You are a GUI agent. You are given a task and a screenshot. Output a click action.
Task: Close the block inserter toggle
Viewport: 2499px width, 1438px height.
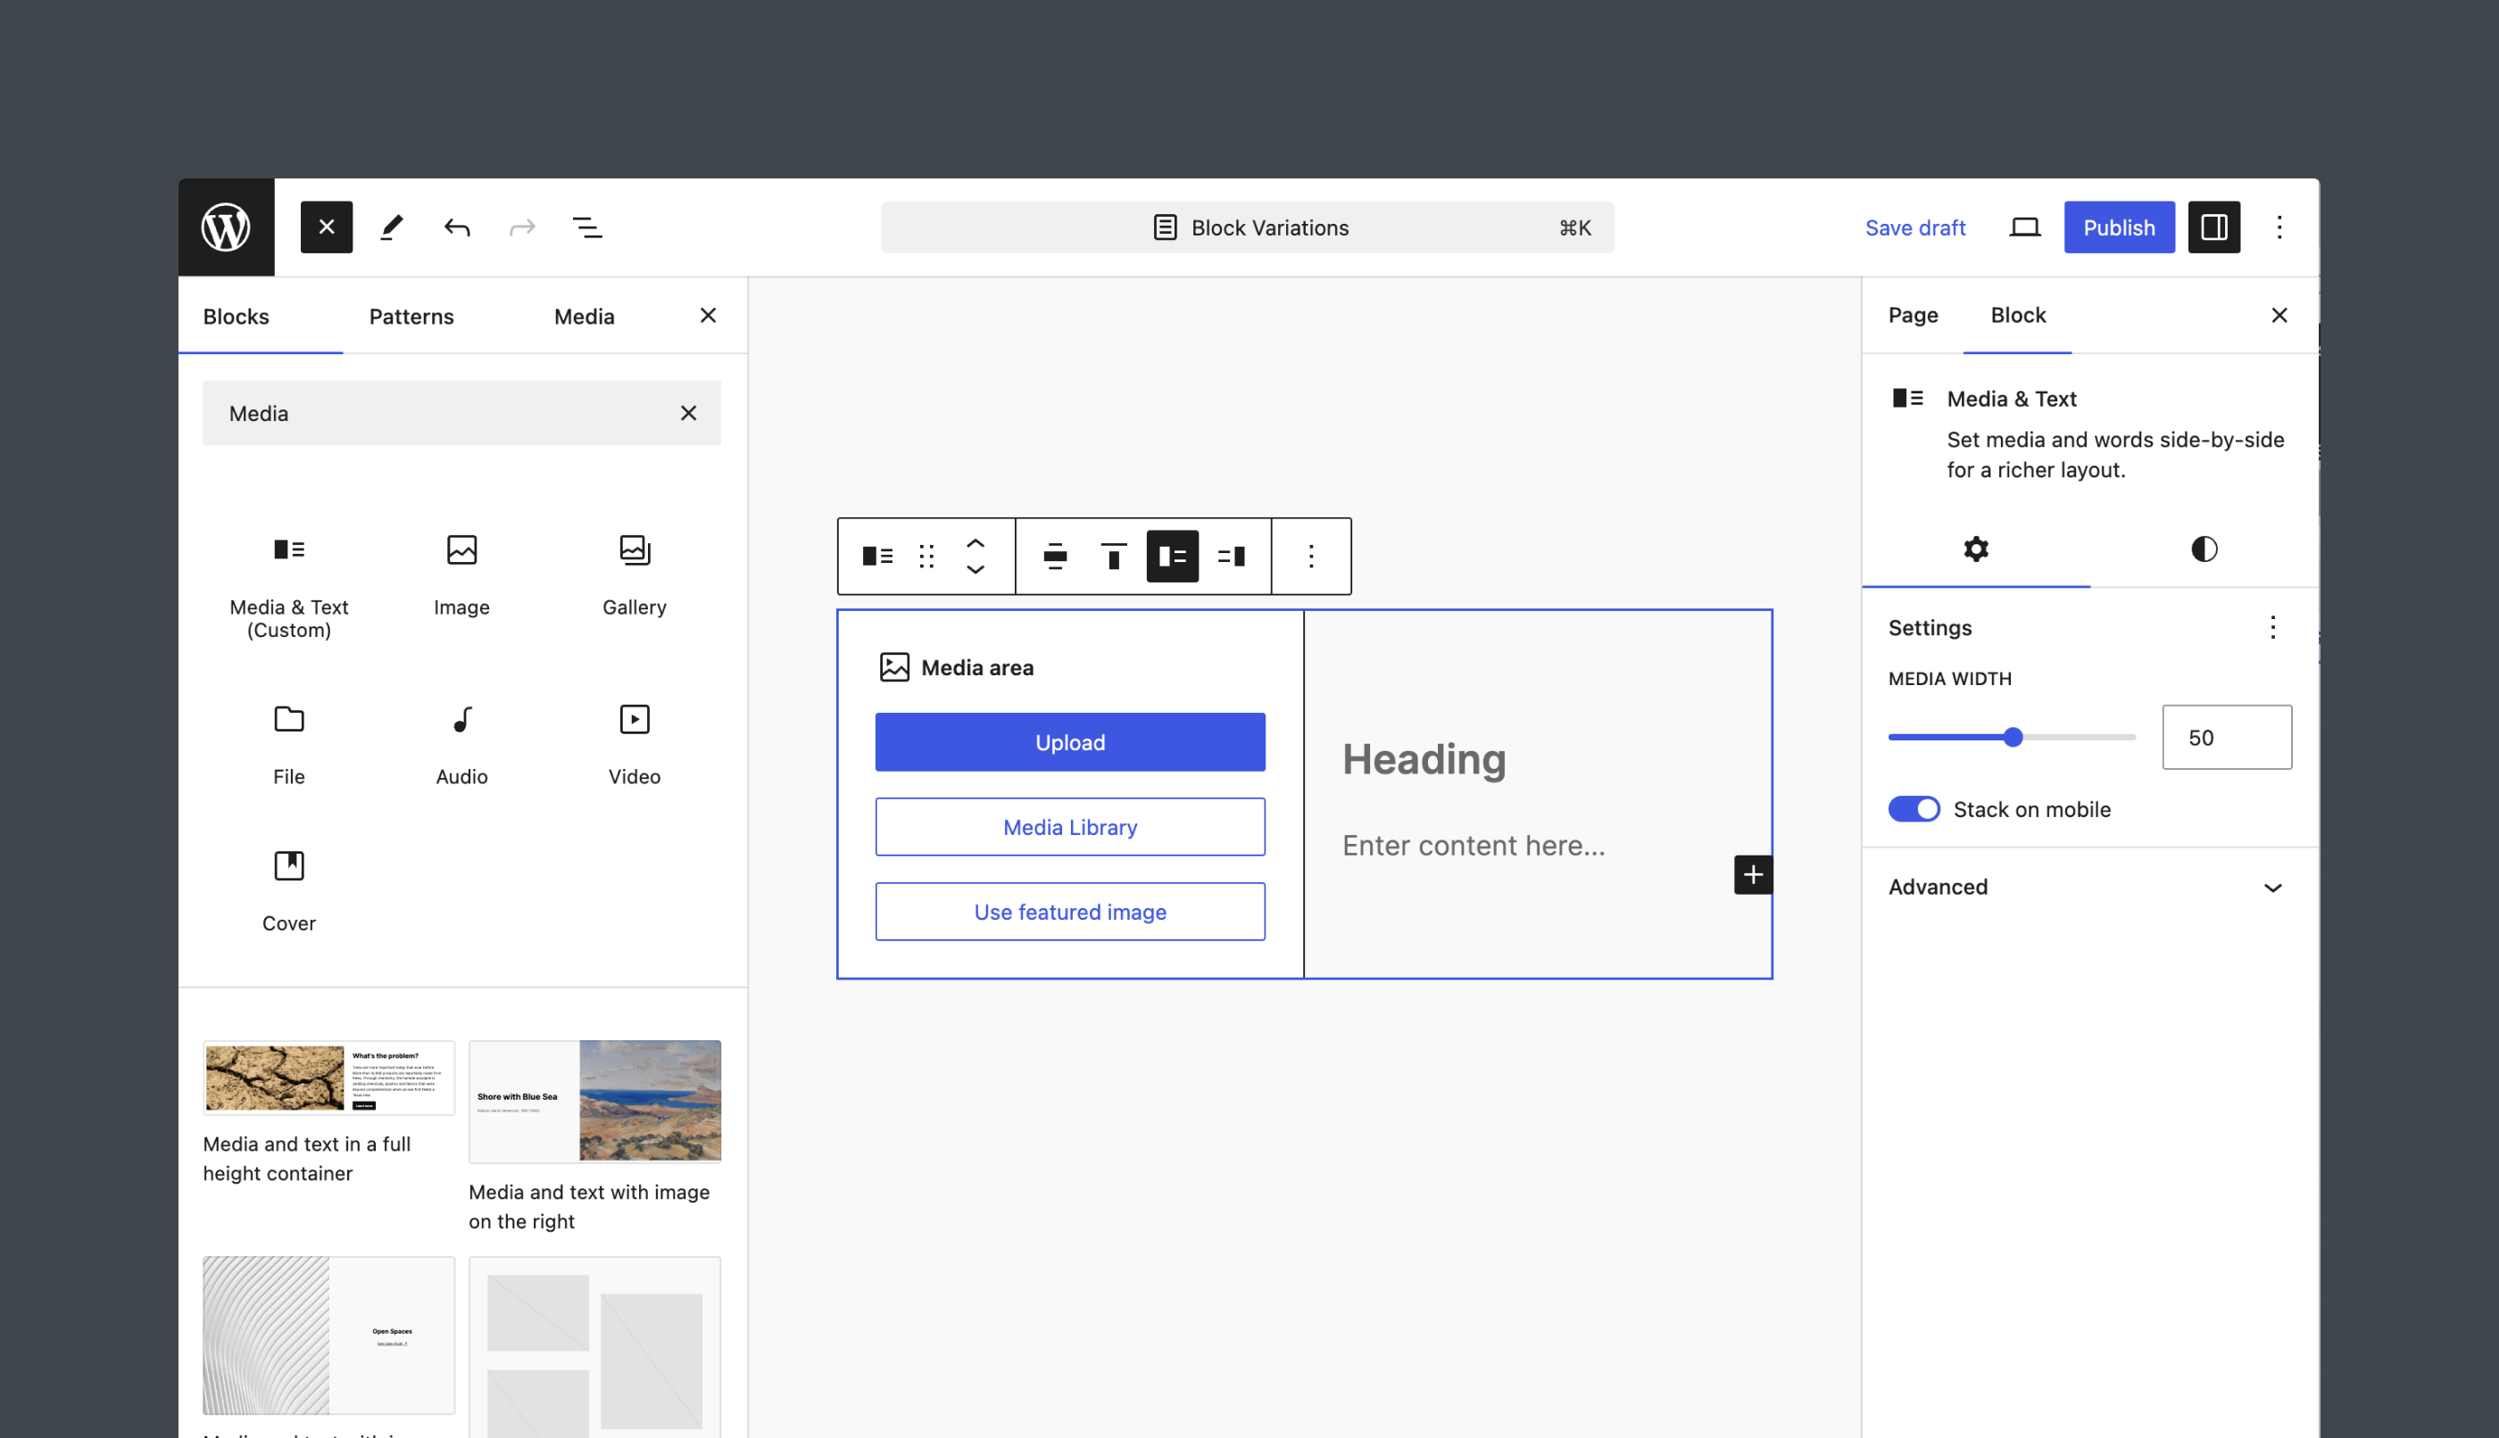tap(326, 227)
